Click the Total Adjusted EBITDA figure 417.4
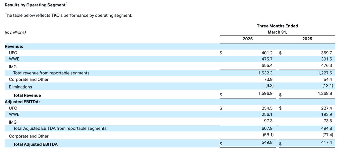 pyautogui.click(x=326, y=142)
